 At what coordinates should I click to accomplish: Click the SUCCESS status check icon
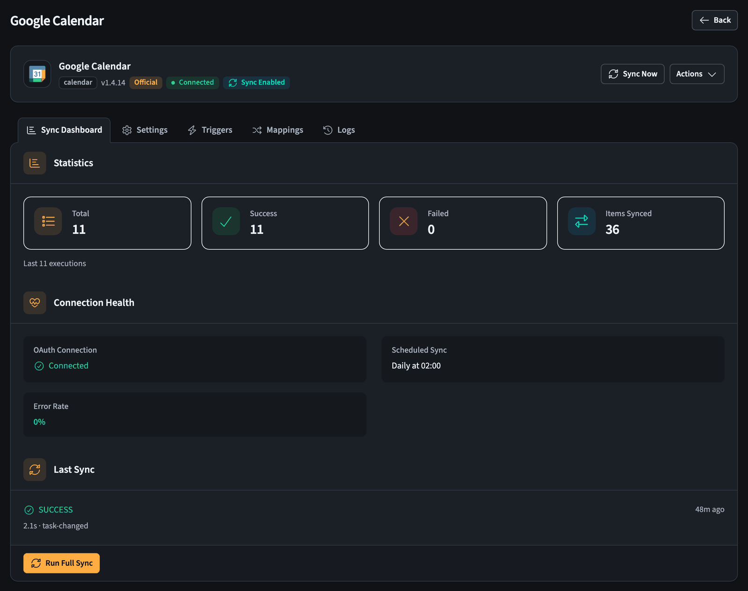[x=29, y=510]
